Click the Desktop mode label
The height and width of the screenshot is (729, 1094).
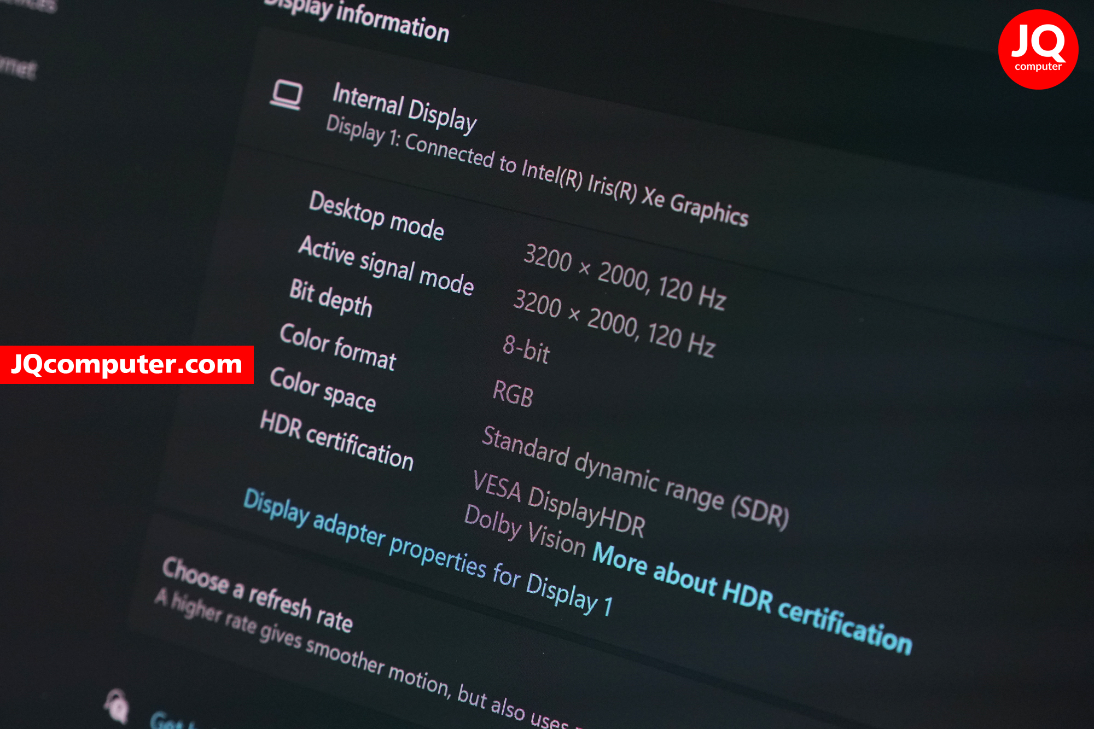376,215
